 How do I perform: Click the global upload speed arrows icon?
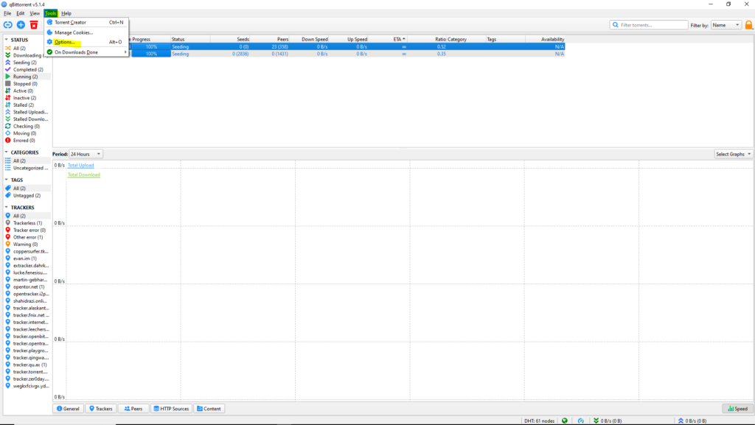[x=681, y=421]
